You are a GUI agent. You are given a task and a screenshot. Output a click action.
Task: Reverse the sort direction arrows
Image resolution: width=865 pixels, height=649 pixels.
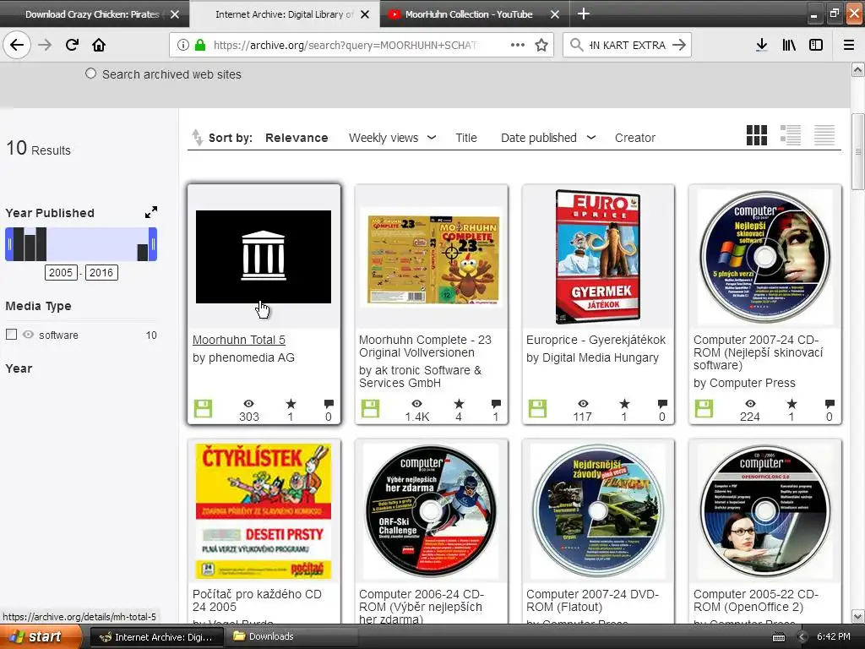197,137
